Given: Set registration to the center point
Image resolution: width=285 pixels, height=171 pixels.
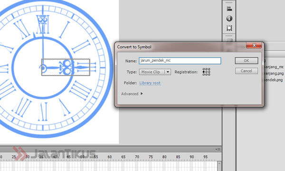Looking at the screenshot, I should [206, 72].
